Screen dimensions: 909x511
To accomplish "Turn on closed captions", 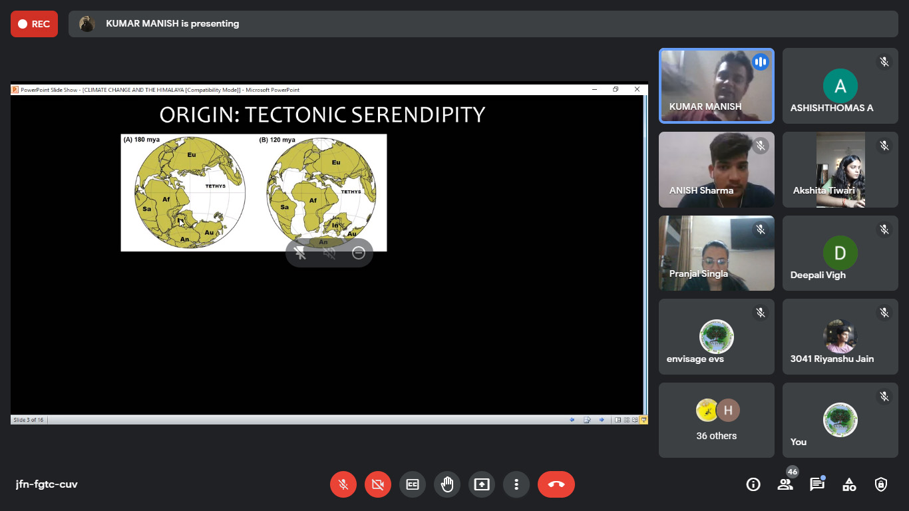I will (x=413, y=484).
